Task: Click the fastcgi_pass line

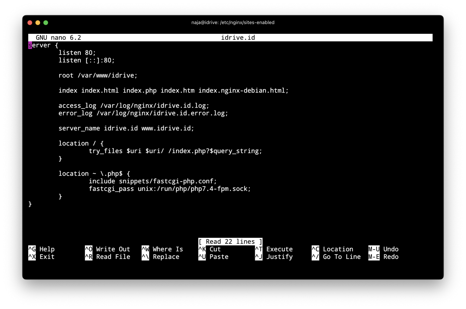Action: point(170,189)
